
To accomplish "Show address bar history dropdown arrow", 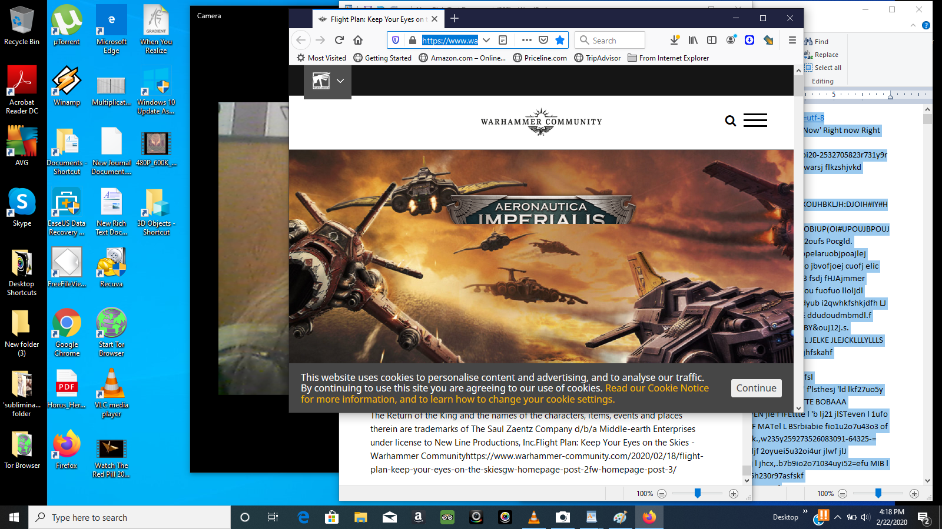I will [x=486, y=40].
